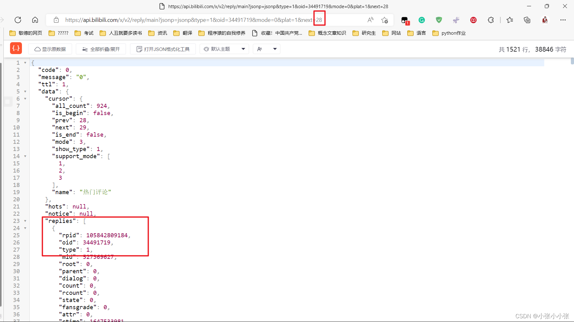
Task: Open the 网站 bookmark folder
Action: pos(392,33)
